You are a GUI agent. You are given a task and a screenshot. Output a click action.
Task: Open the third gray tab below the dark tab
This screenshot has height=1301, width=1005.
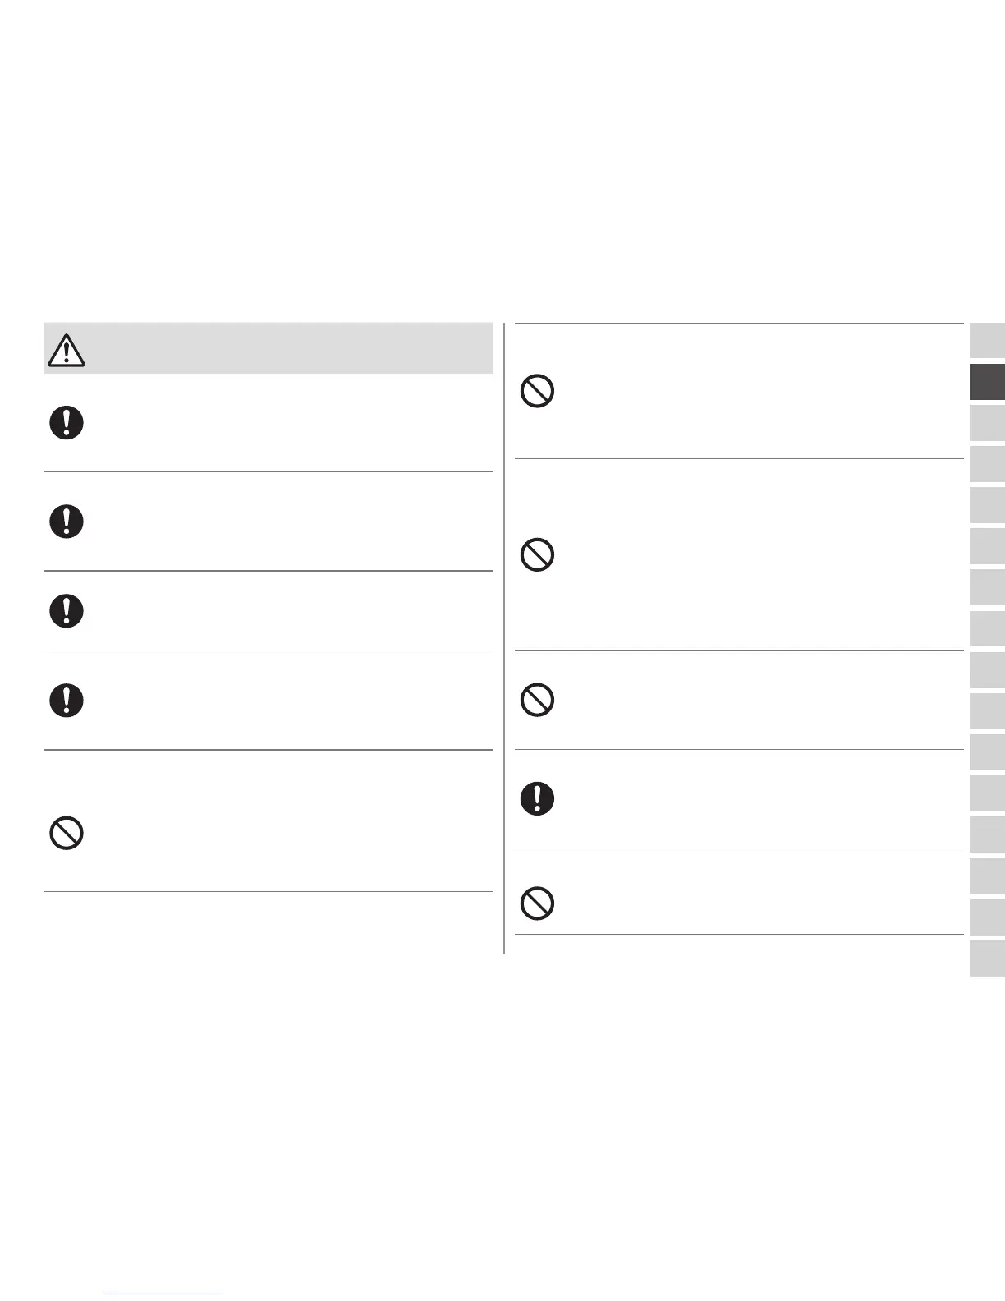(x=987, y=505)
